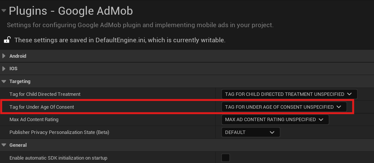The image size is (374, 163).
Task: Click Publisher Privacy Personalization State (Beta) label
Action: (x=62, y=132)
